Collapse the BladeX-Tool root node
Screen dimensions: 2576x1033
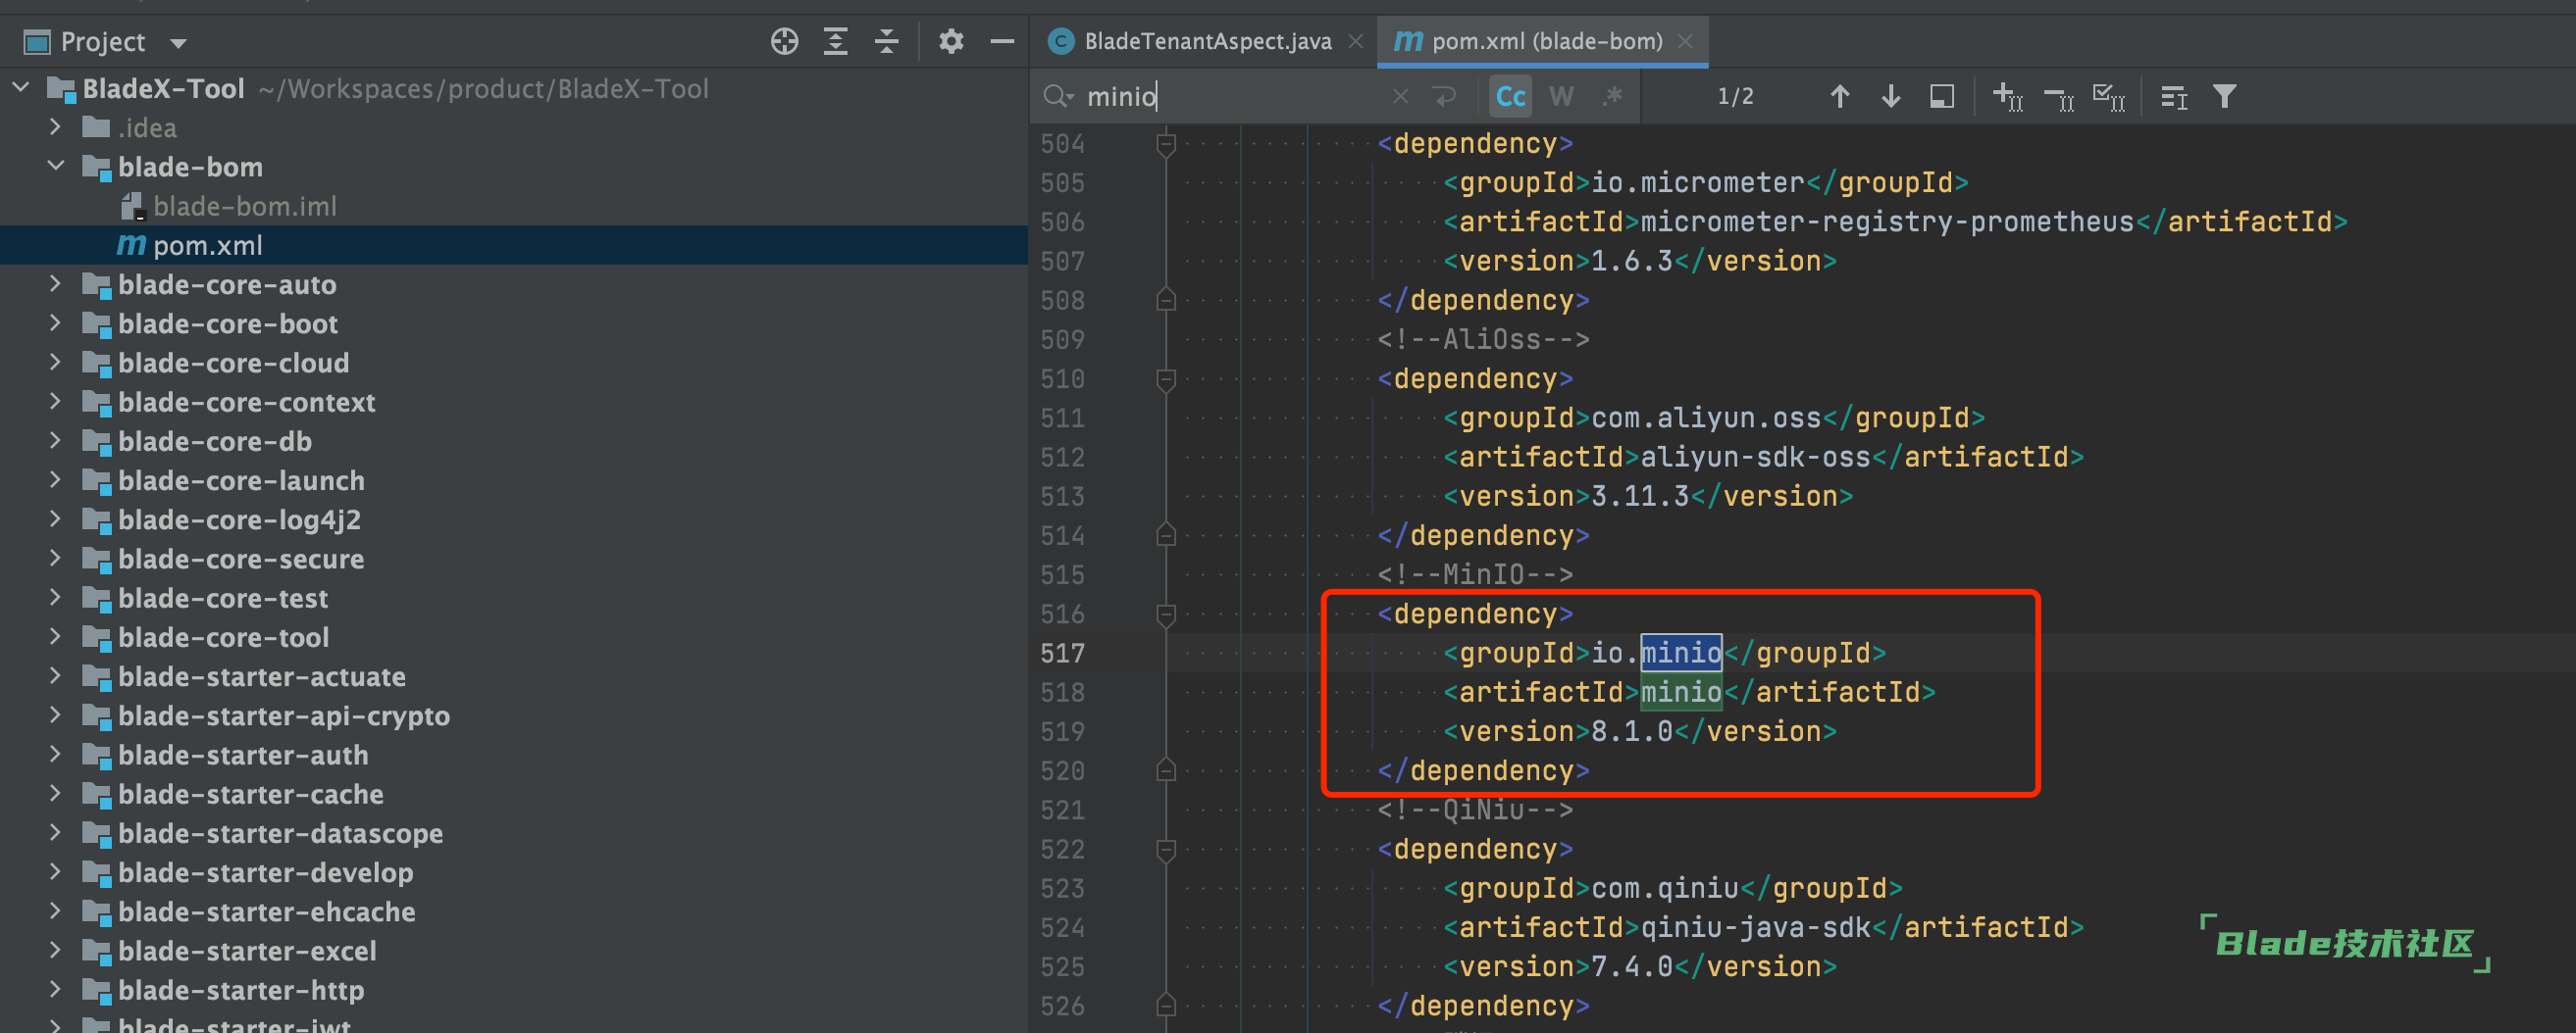(x=21, y=88)
